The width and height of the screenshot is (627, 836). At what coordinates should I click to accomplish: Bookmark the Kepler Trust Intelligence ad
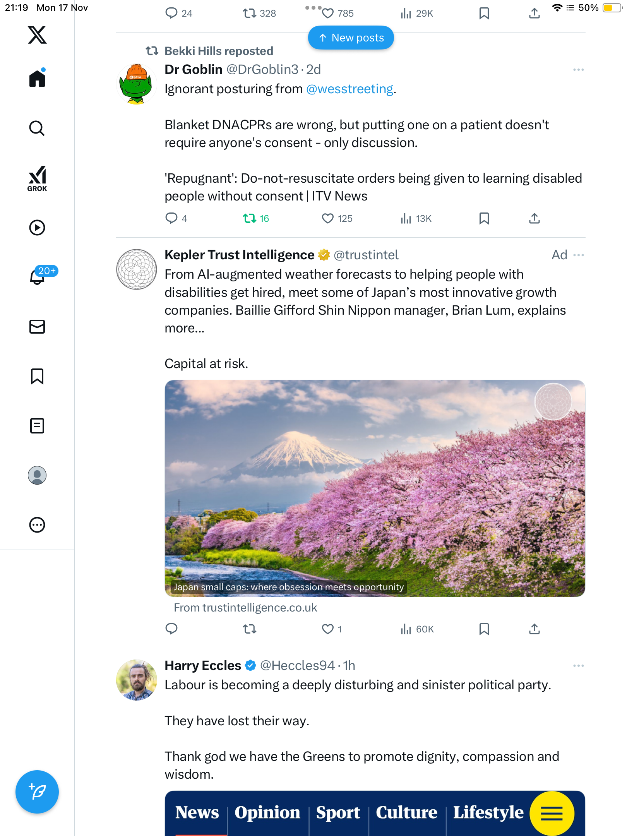pos(484,629)
